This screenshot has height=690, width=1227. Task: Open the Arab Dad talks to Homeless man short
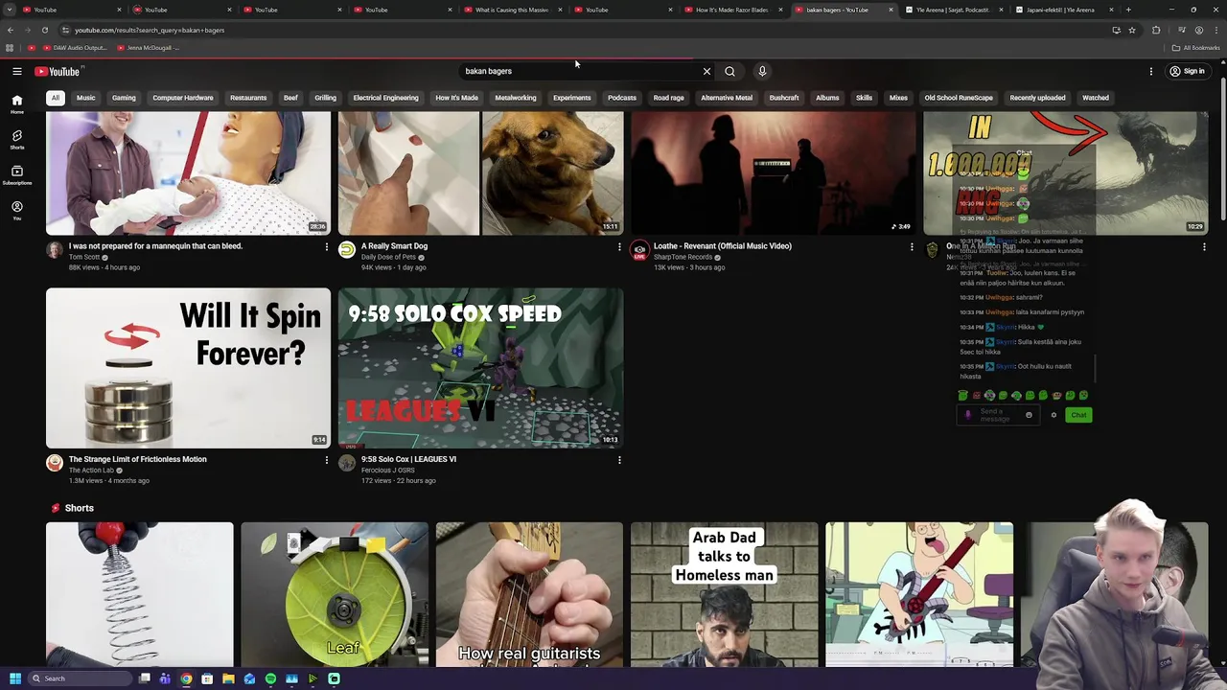pos(725,594)
